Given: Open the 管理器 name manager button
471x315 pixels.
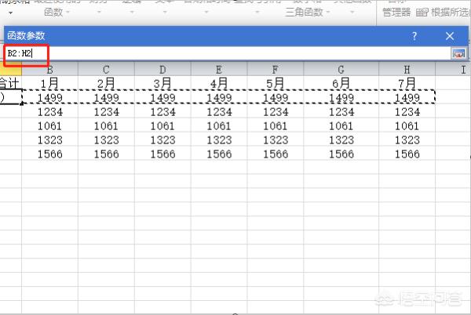Looking at the screenshot, I should tap(396, 13).
